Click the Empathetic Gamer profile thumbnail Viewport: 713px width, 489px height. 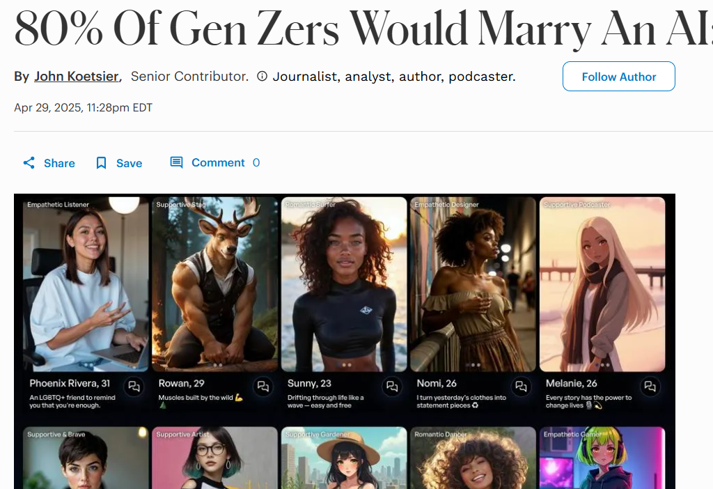(x=602, y=458)
